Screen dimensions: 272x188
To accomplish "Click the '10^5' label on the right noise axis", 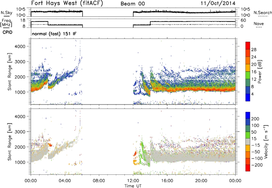I will pyautogui.click(x=245, y=10).
